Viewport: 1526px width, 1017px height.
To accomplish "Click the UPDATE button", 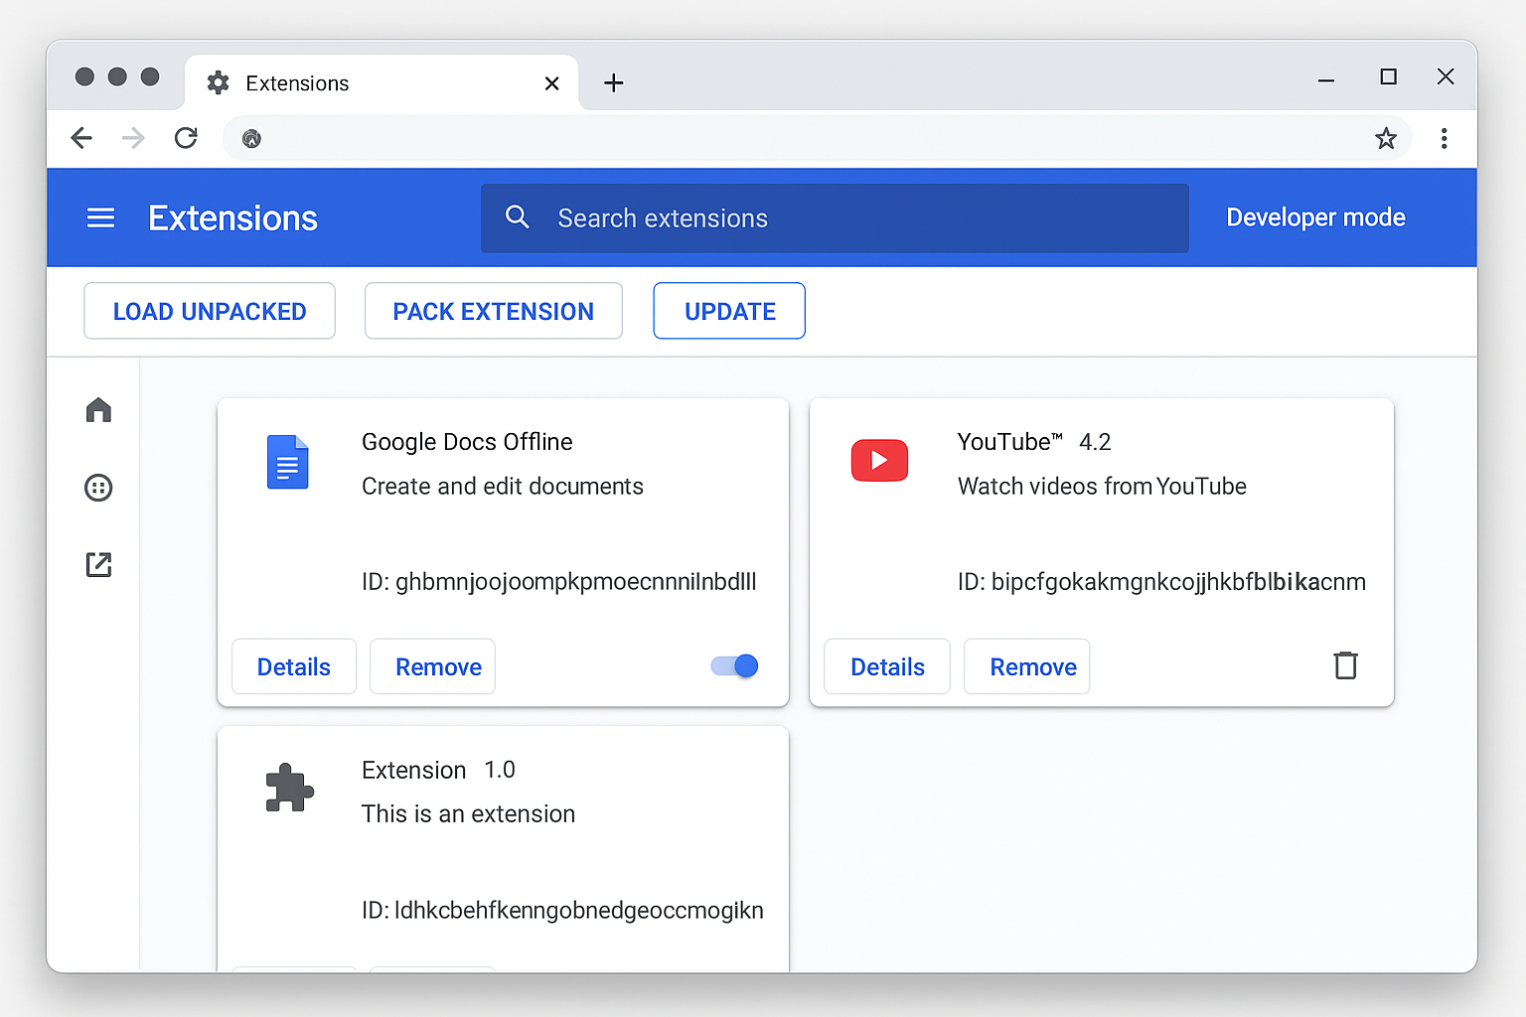I will (x=729, y=311).
